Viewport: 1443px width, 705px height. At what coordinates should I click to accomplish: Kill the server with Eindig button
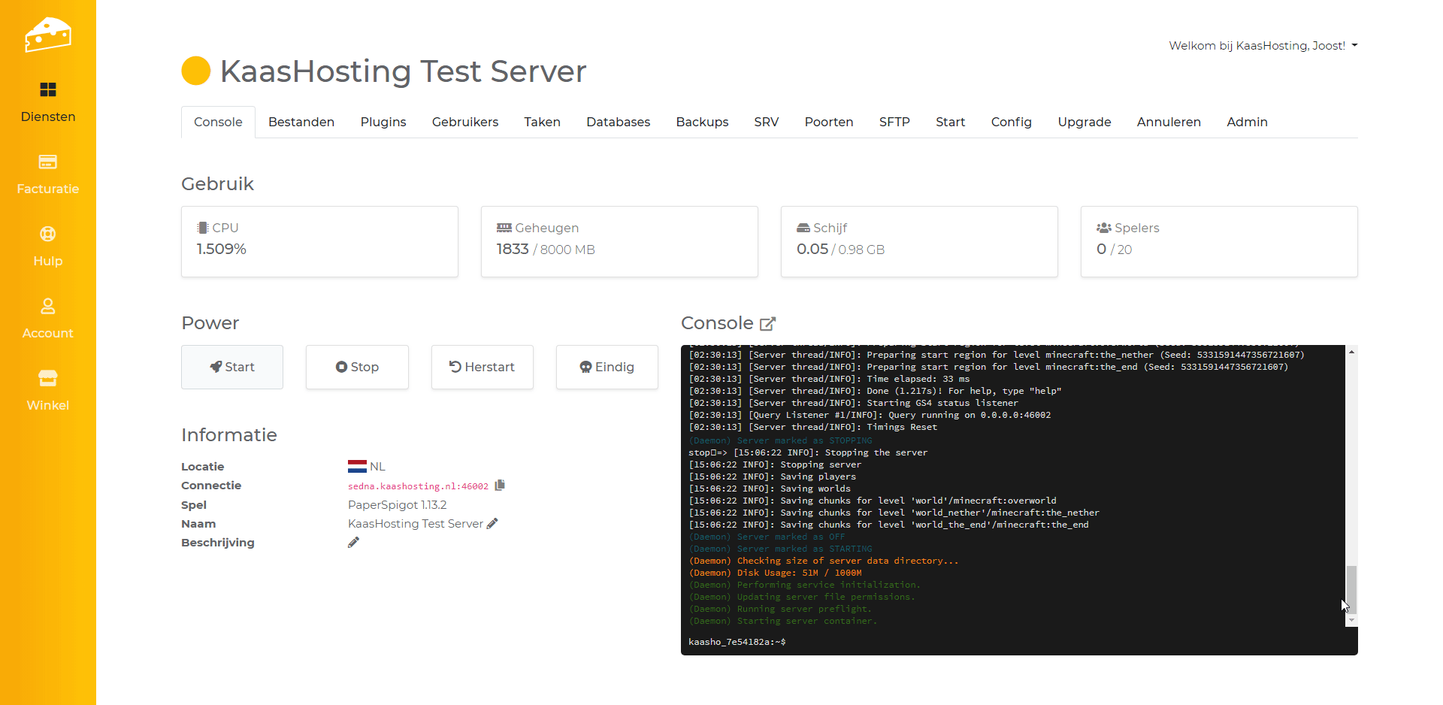point(607,367)
